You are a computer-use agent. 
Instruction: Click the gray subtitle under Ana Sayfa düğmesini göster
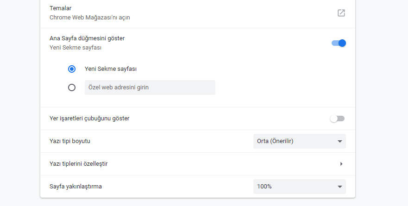[x=75, y=47]
